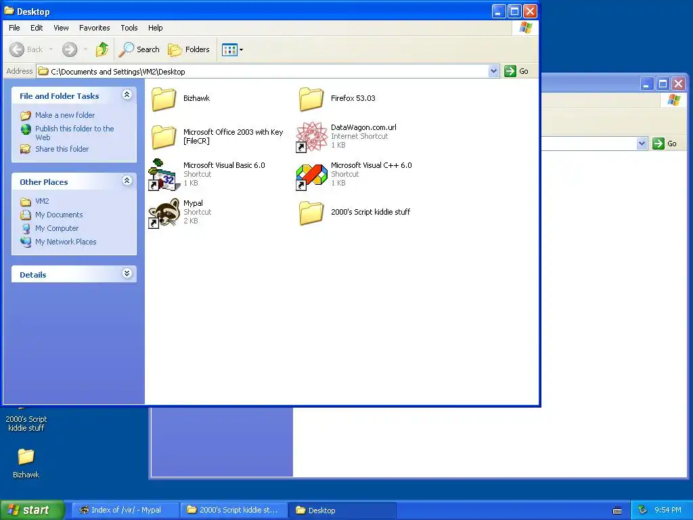
Task: Open My Documents from Other Places
Action: click(59, 215)
